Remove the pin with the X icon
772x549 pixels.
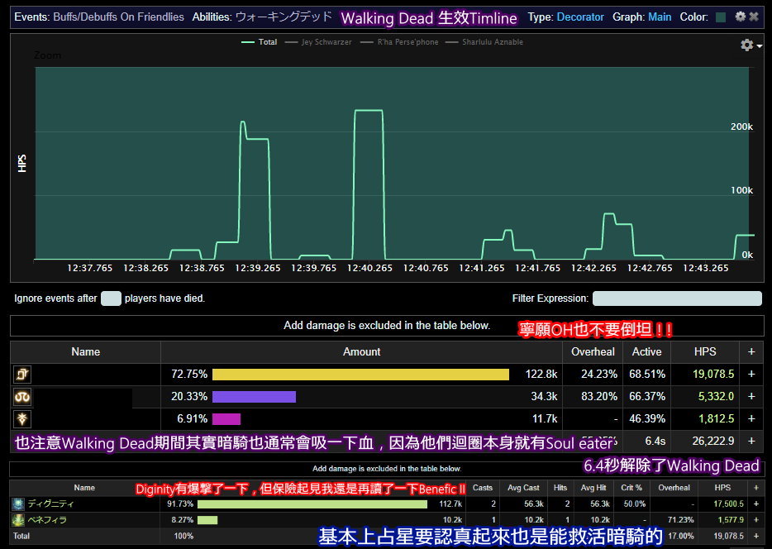tap(754, 17)
